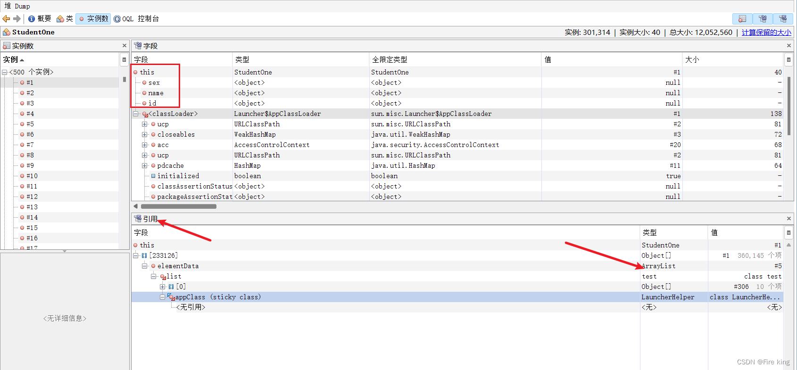
Task: Collapse the list reference node
Action: [x=154, y=276]
